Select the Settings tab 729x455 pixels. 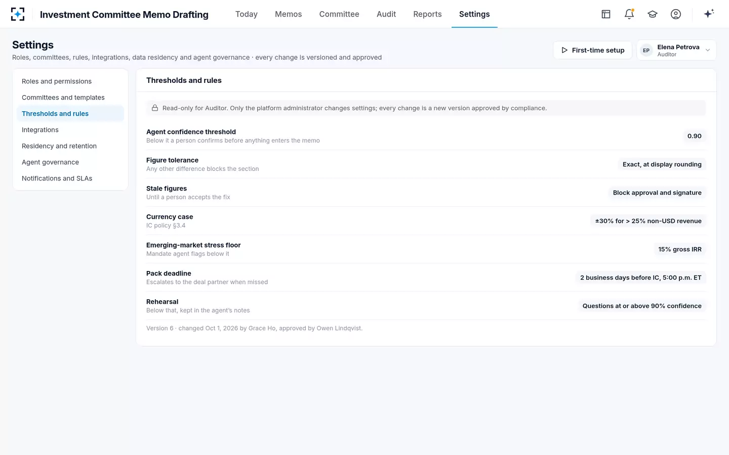point(474,14)
